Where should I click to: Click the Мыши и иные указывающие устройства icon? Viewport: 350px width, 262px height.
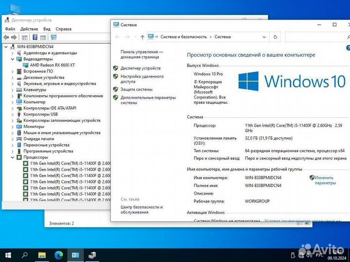19,132
